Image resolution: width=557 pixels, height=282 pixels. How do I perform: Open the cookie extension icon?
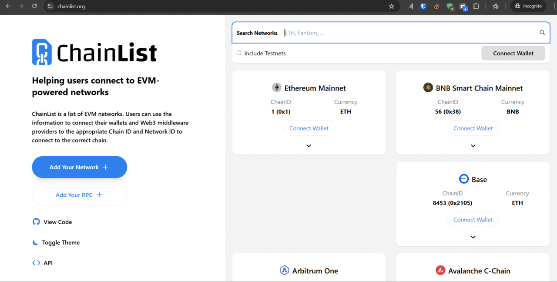coord(436,6)
